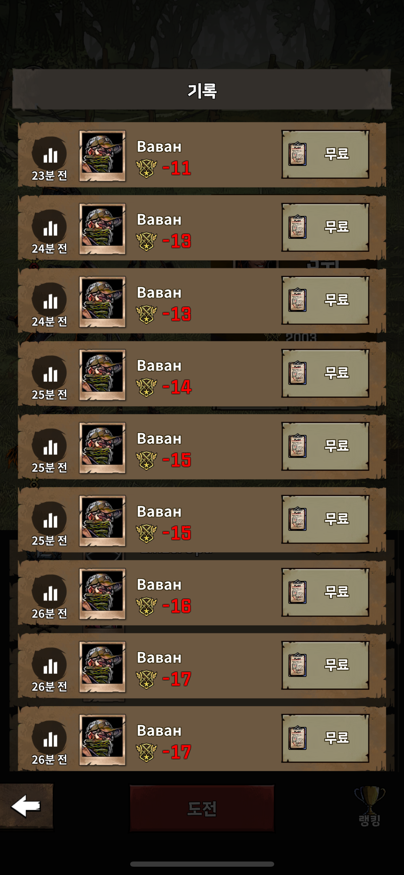
Task: Select the -16 score text
Action: click(x=176, y=606)
